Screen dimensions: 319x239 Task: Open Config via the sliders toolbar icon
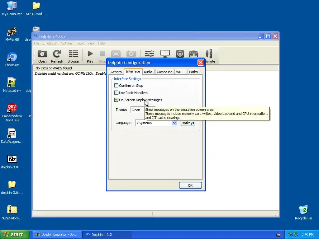point(149,54)
